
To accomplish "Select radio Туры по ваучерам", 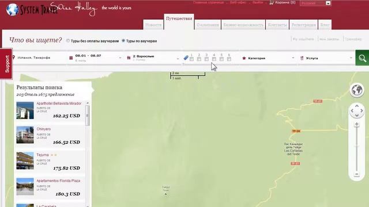I will point(123,41).
